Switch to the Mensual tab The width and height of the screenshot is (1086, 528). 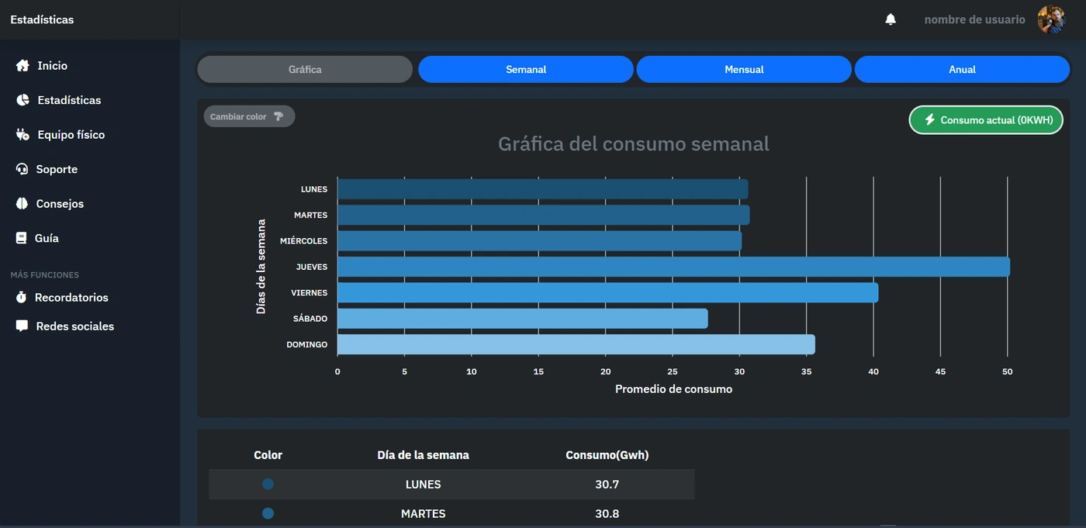coord(744,69)
